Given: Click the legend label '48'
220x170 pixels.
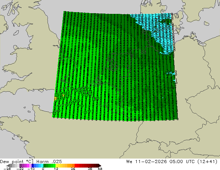Looking at the screenshot, I should [100, 169].
